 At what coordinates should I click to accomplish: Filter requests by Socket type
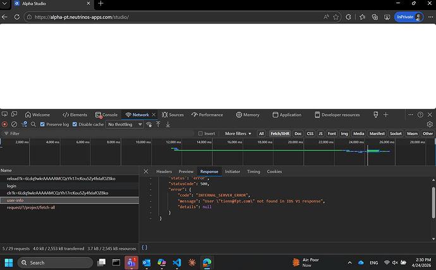click(396, 134)
